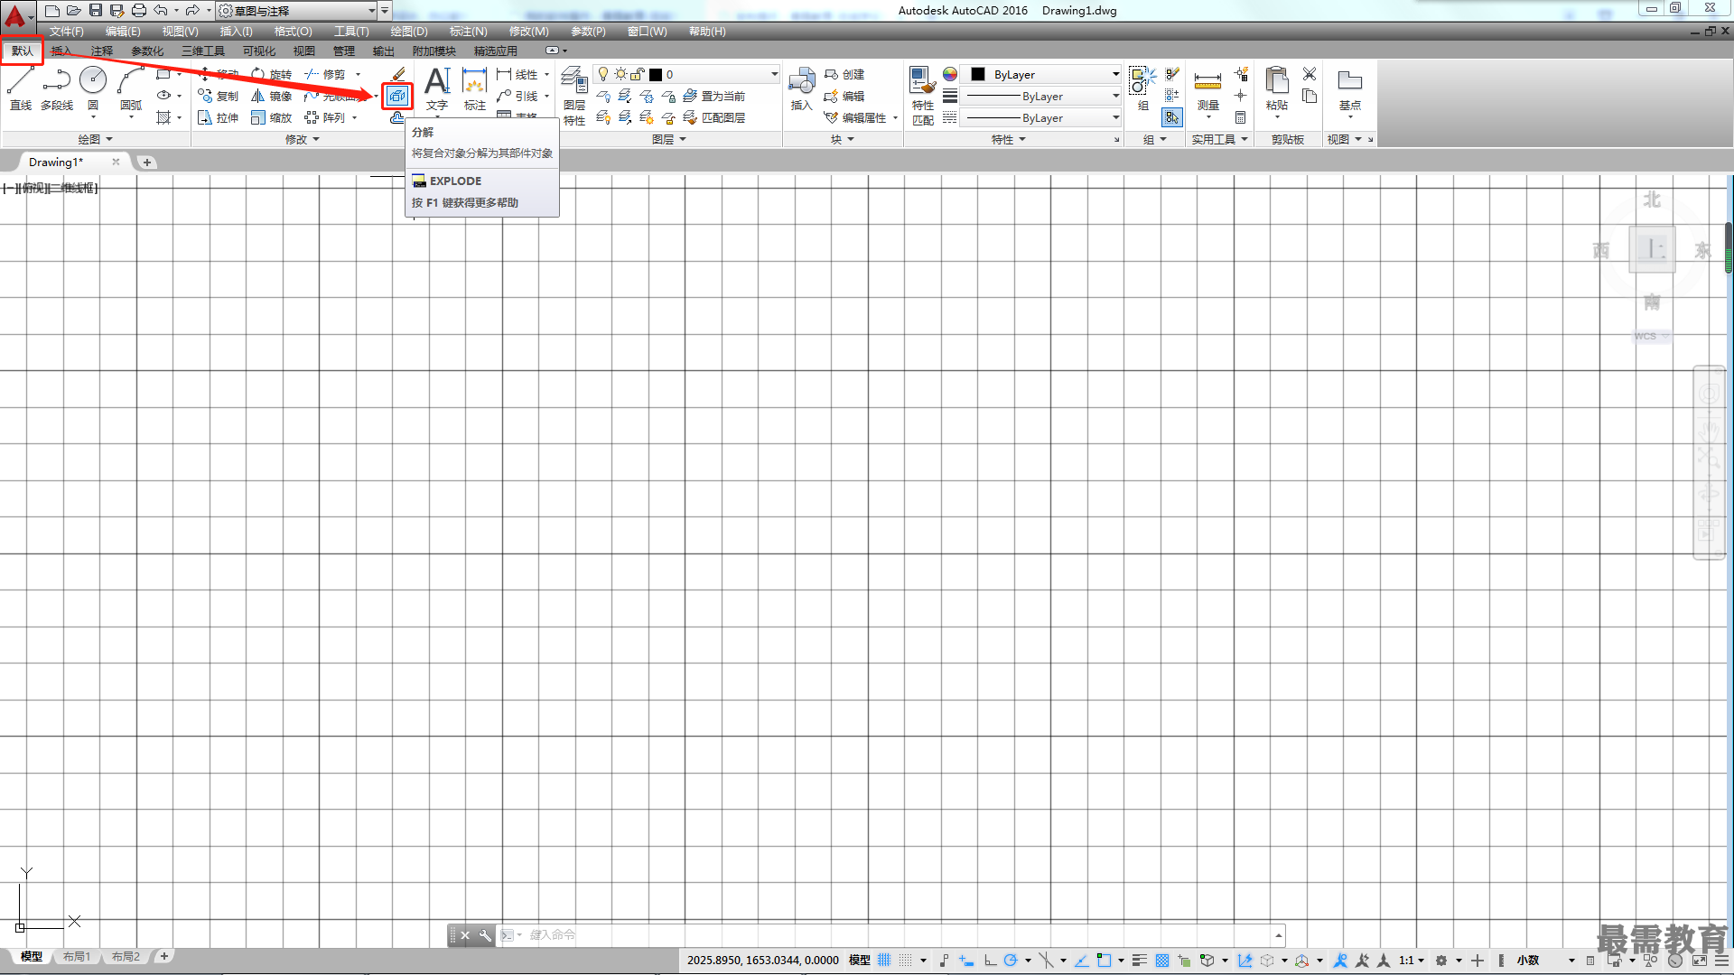Click the Measure (测量) tool

(1208, 88)
